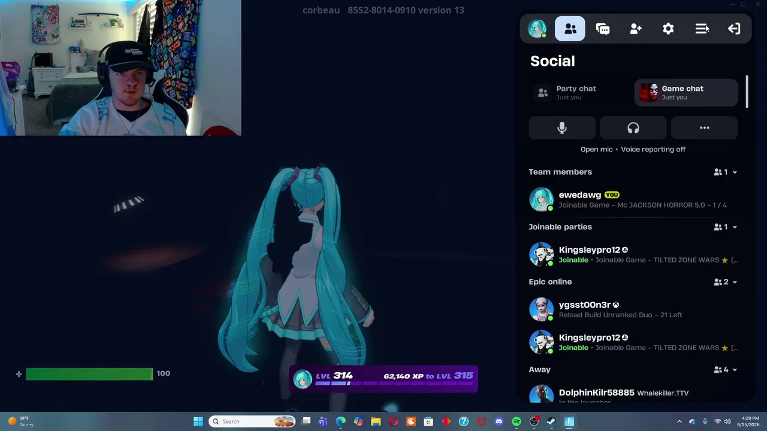This screenshot has width=767, height=431.
Task: Open DolphinKilr58885 in the Away list
Action: (633, 394)
